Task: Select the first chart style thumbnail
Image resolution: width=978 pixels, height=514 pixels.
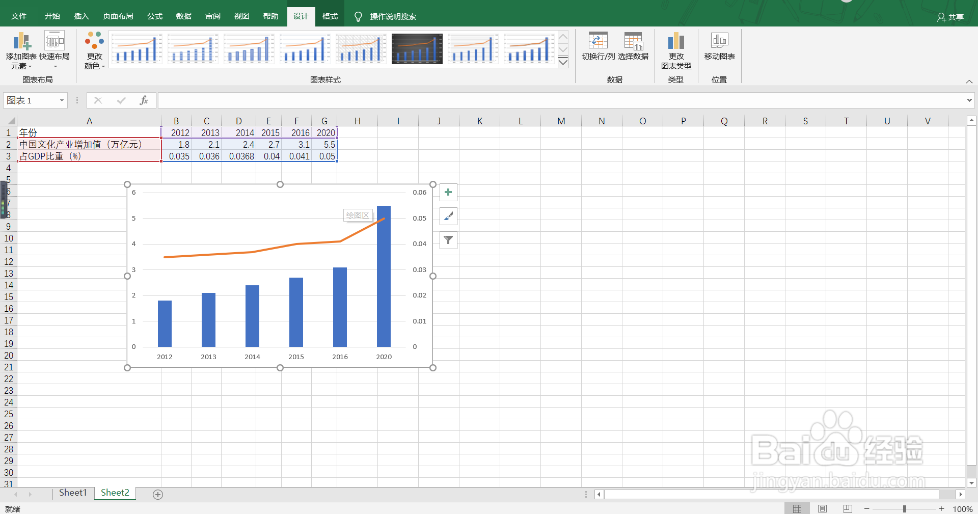Action: [x=137, y=49]
